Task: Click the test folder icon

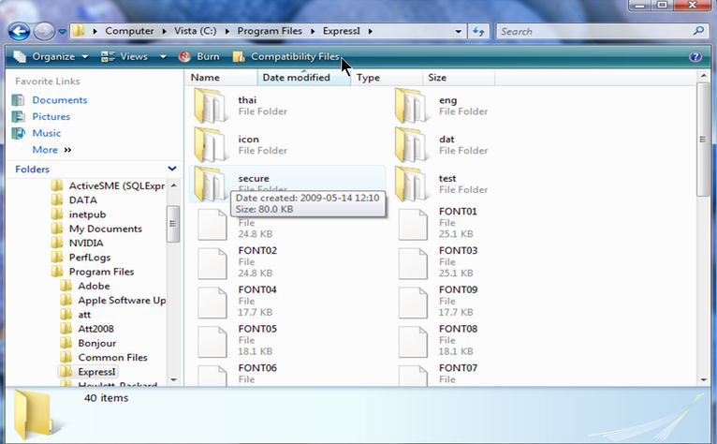Action: (411, 184)
